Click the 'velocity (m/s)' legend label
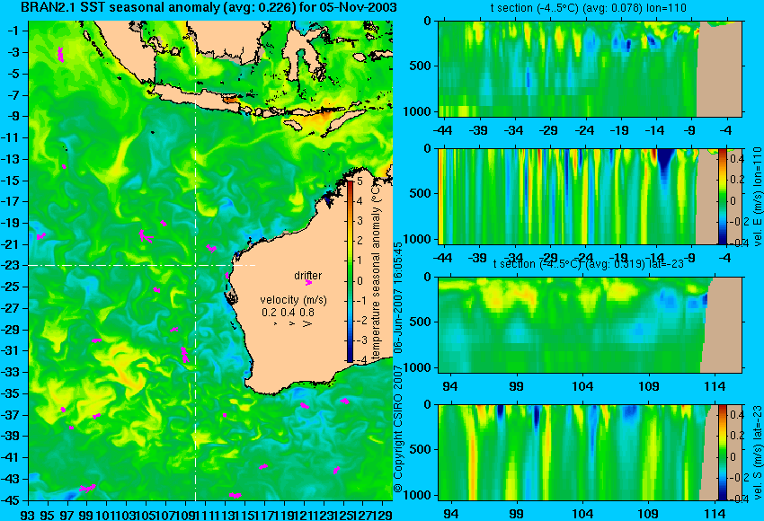This screenshot has width=764, height=521. (x=293, y=300)
